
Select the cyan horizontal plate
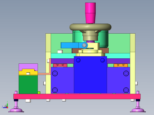[63, 56]
